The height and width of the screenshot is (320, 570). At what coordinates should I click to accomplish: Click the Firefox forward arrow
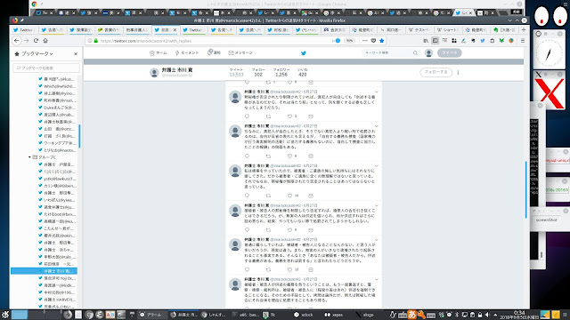click(x=26, y=41)
